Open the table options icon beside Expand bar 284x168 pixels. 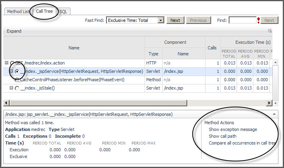click(x=270, y=31)
